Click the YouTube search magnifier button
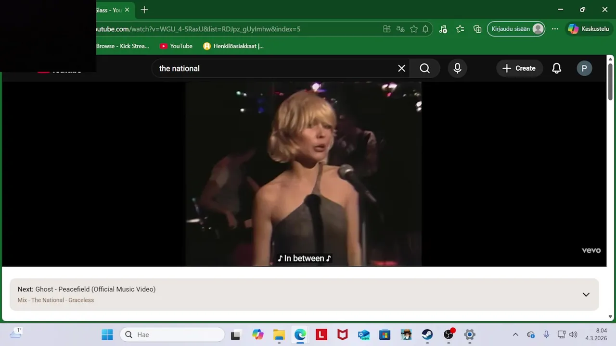 pos(424,68)
